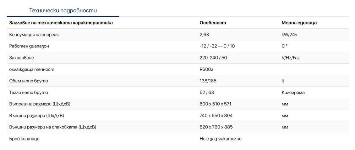
Task: Select the 138/185 volume value
Action: (208, 81)
